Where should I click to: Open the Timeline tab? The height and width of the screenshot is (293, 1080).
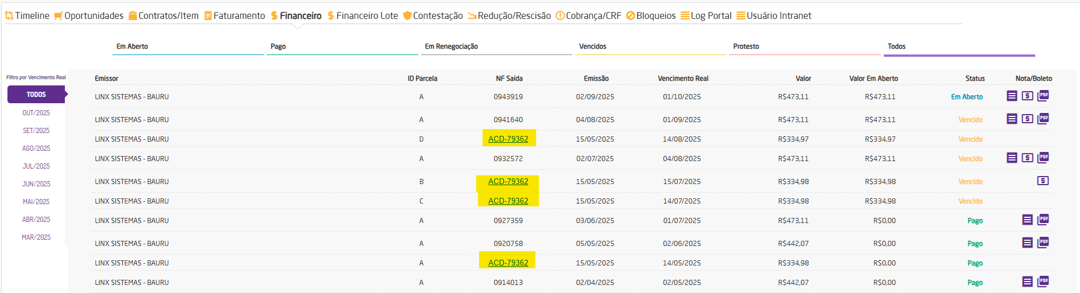27,15
